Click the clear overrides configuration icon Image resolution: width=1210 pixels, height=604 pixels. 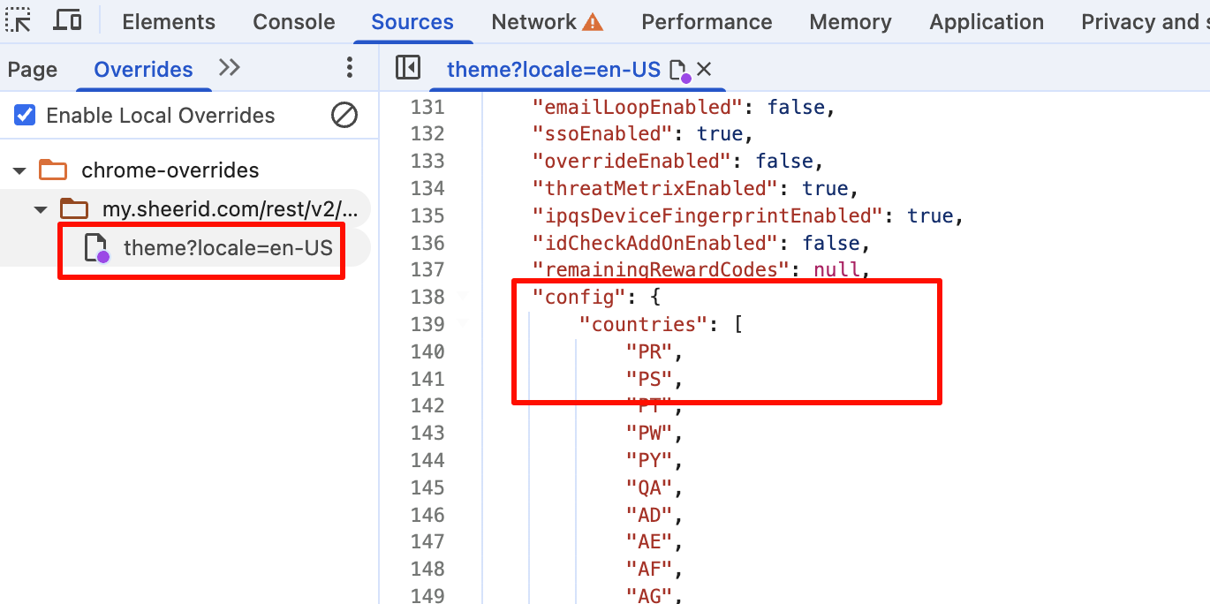[x=344, y=115]
